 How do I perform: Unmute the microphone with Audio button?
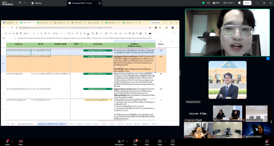[7, 142]
